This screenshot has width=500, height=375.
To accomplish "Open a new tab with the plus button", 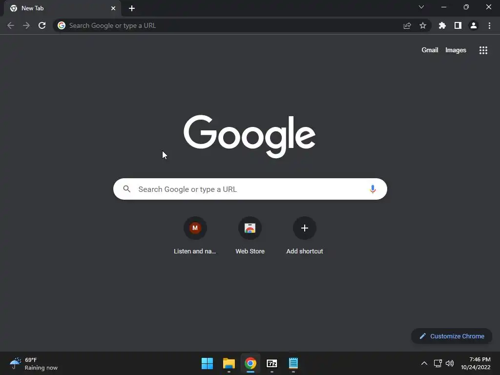I will tap(132, 8).
